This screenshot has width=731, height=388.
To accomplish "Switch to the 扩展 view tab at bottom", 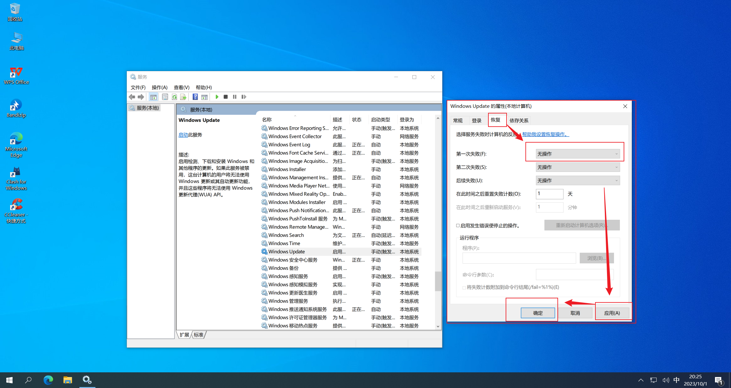I will point(184,335).
